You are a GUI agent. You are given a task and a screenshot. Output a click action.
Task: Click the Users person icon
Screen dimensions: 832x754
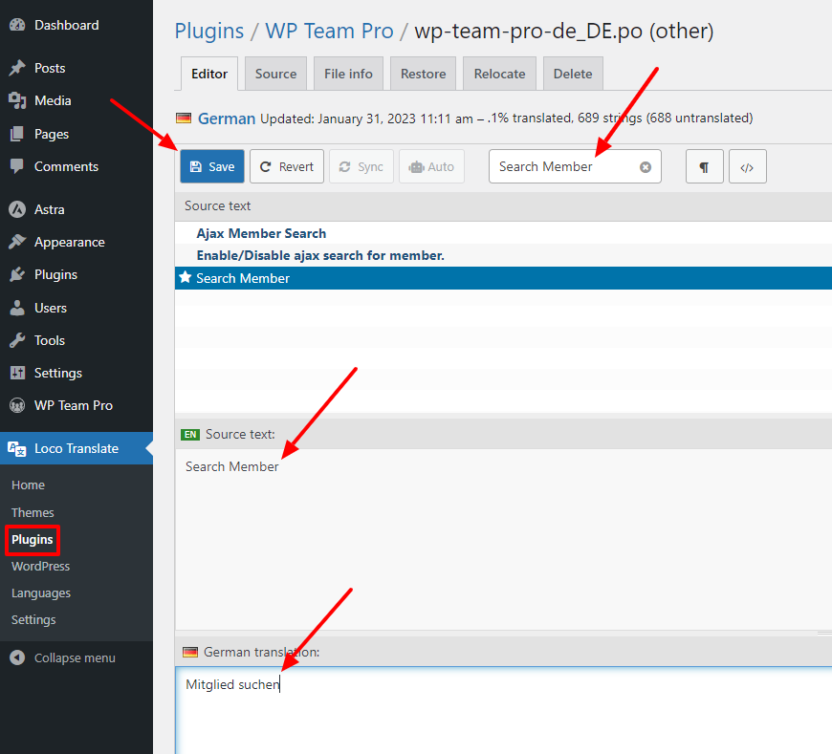17,308
